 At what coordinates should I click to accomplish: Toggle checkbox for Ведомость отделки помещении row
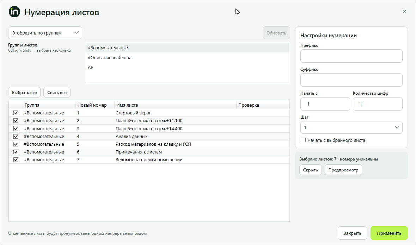tap(16, 160)
